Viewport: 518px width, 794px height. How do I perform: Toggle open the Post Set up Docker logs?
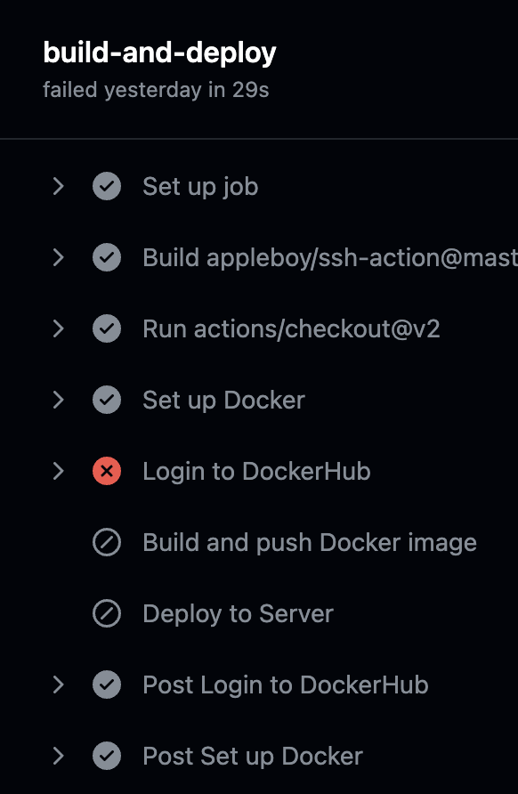click(x=59, y=756)
